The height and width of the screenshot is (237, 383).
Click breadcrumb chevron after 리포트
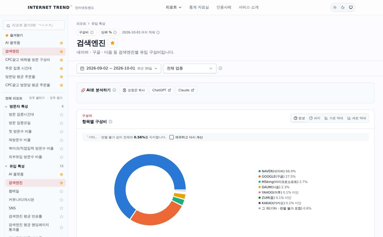pyautogui.click(x=89, y=24)
